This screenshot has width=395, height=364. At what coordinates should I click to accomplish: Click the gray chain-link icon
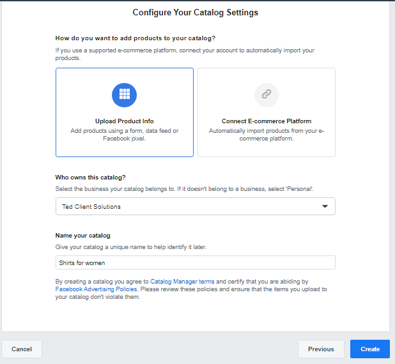267,95
